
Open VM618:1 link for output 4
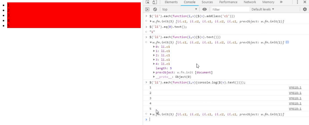click(x=295, y=103)
